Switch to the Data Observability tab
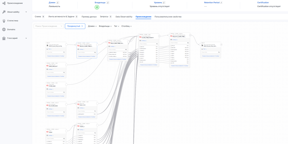This screenshot has height=144, width=288. pyautogui.click(x=124, y=17)
